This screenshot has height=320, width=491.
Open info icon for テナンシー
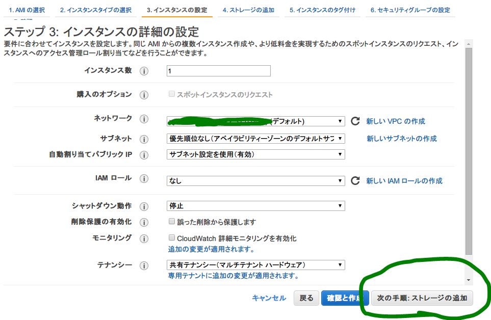pos(144,265)
